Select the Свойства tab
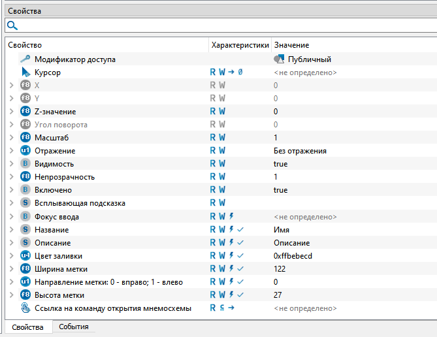Image resolution: width=437 pixels, height=337 pixels. tap(26, 327)
